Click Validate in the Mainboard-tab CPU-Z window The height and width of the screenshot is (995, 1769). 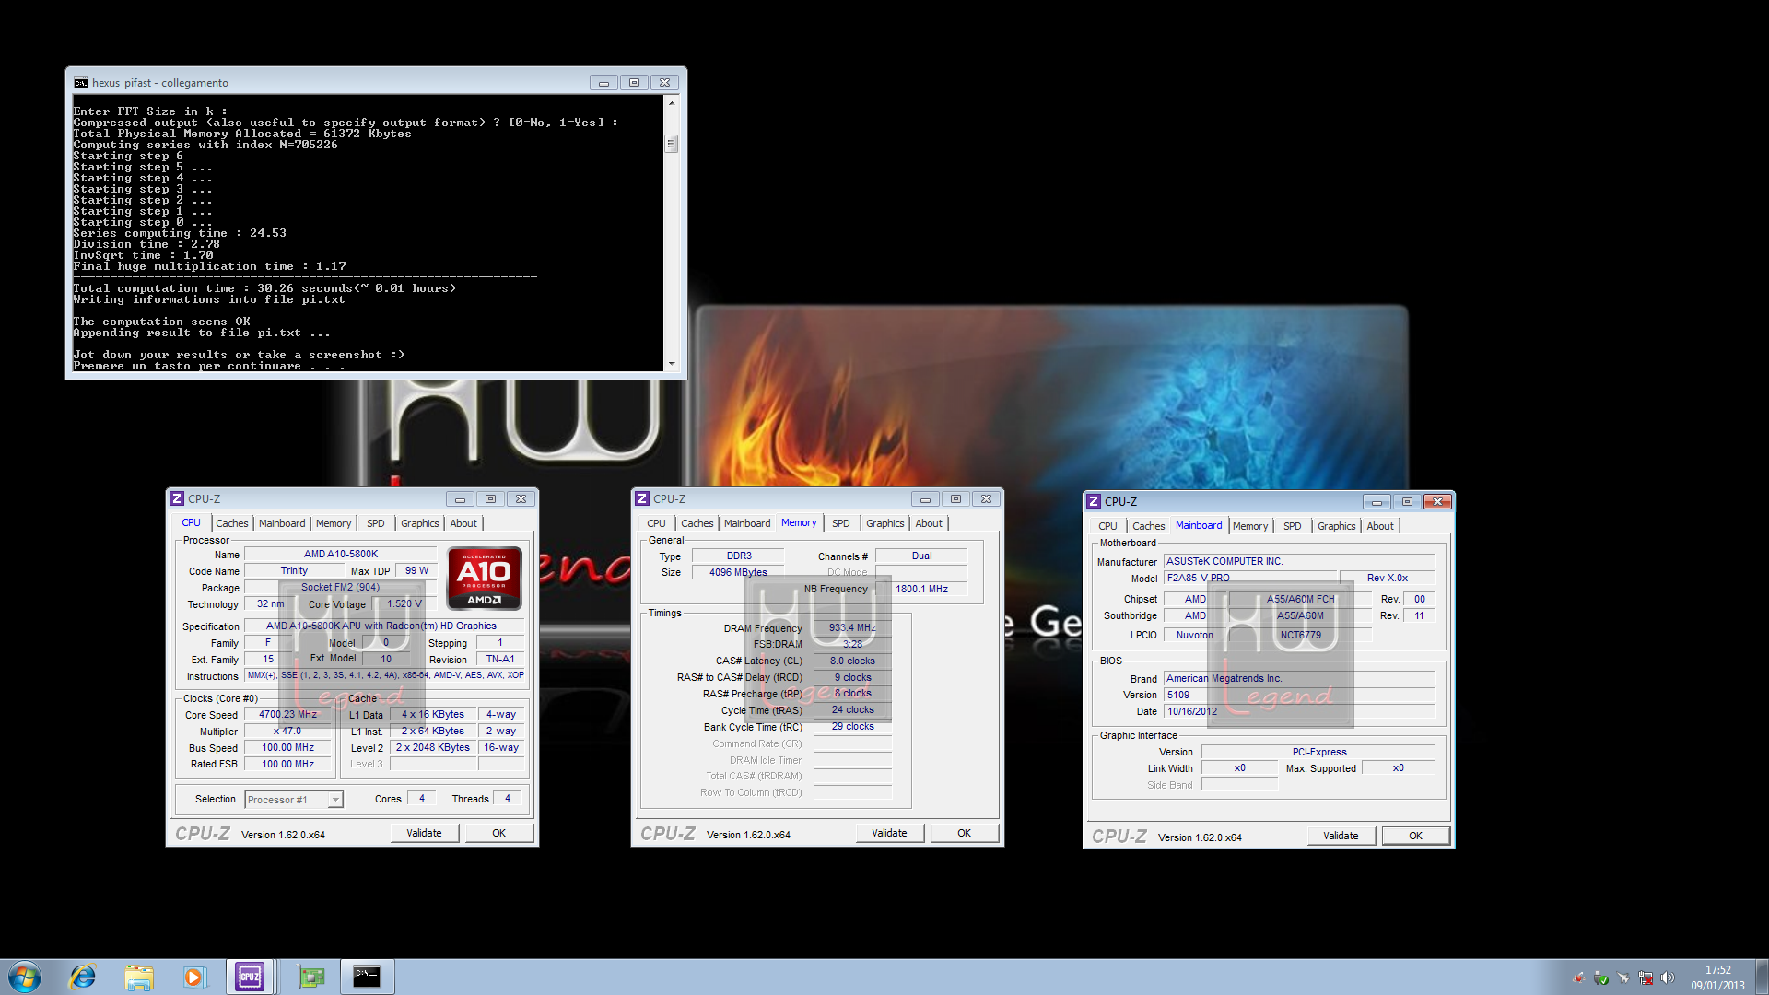pyautogui.click(x=1341, y=836)
